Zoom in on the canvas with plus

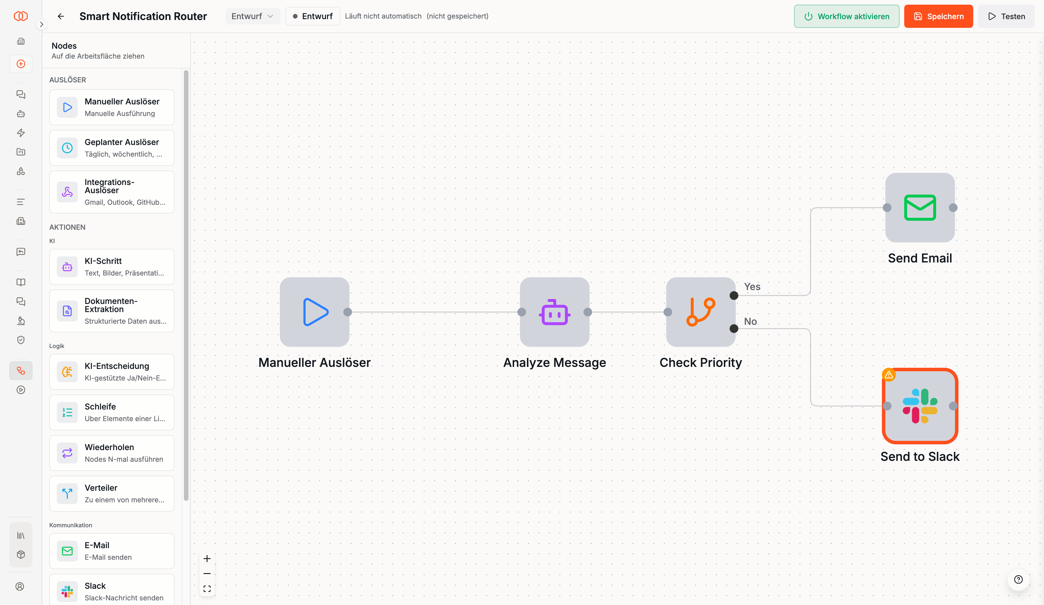click(x=207, y=559)
